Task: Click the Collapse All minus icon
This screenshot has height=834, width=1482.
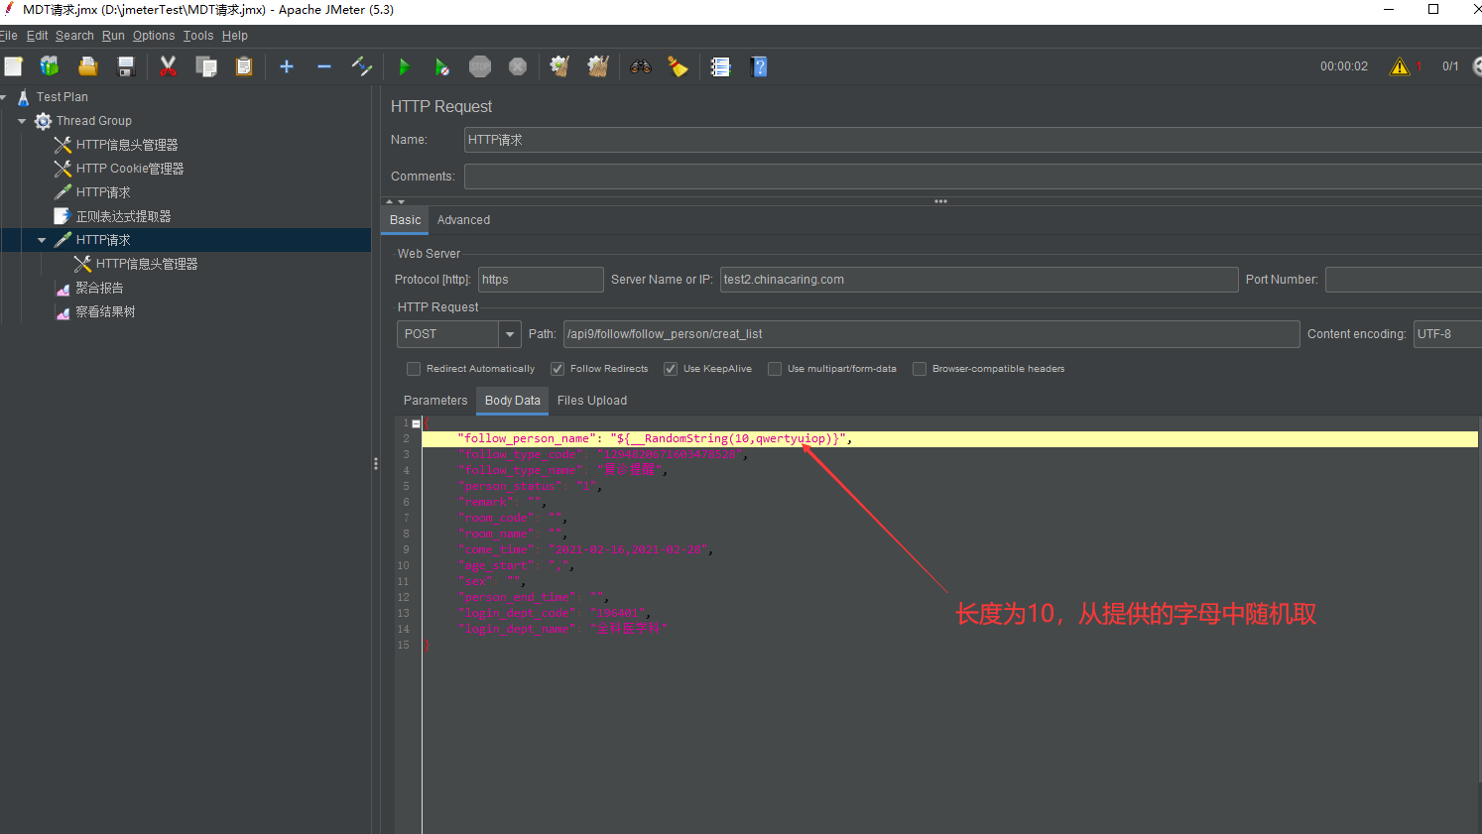Action: click(x=324, y=66)
